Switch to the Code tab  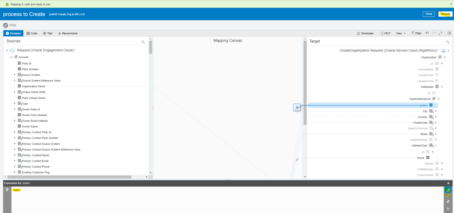(x=32, y=33)
